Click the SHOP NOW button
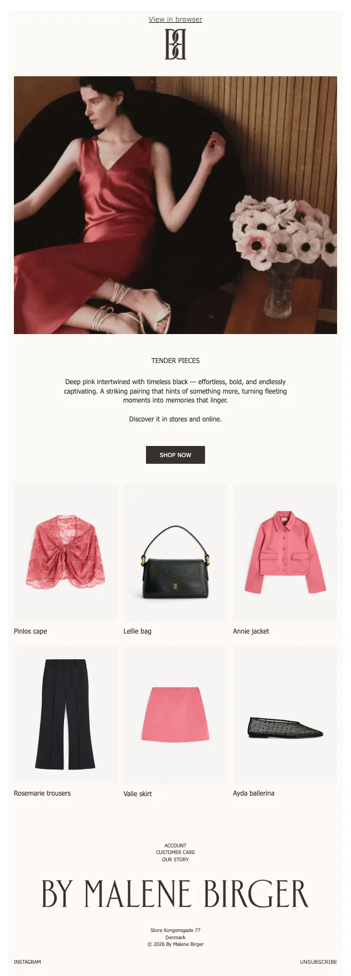Viewport: 351px width, 976px height. 175,455
